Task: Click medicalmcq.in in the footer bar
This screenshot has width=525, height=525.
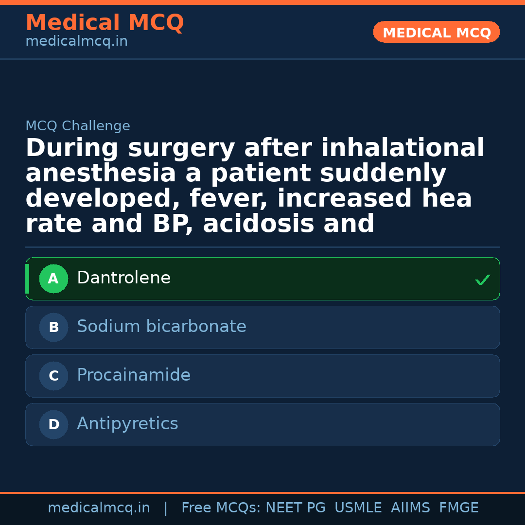Action: (x=99, y=508)
